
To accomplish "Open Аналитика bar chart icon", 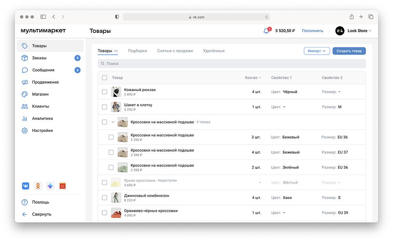I will (x=25, y=118).
